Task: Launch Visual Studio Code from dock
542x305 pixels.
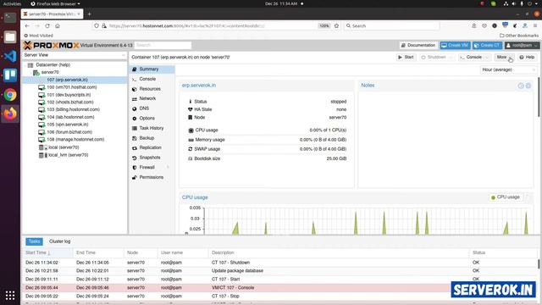Action: (9, 56)
